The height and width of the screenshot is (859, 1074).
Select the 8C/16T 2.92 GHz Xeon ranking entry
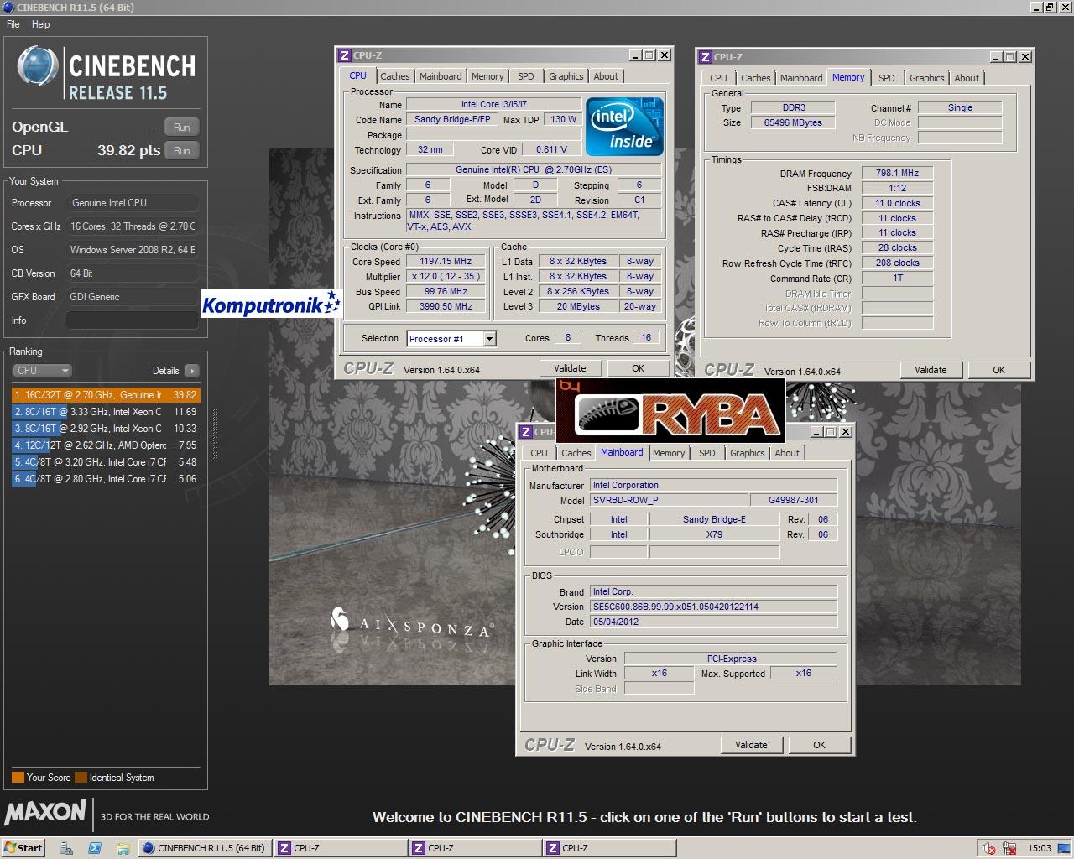106,428
